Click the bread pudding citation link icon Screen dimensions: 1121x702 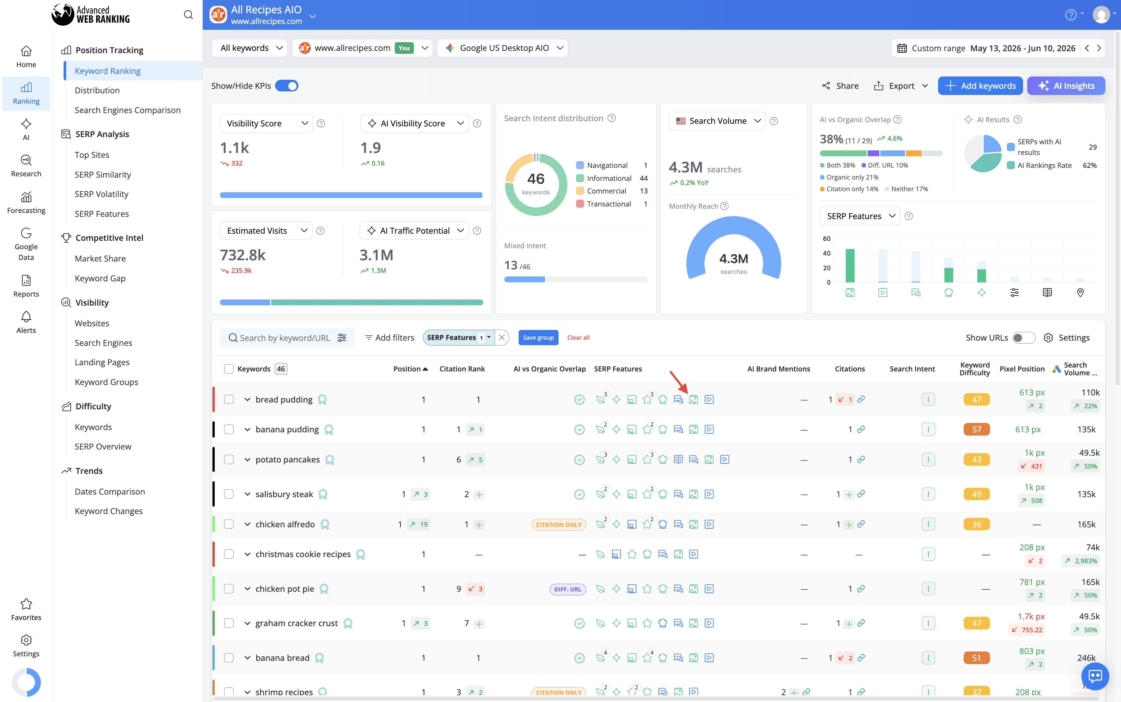coord(861,399)
